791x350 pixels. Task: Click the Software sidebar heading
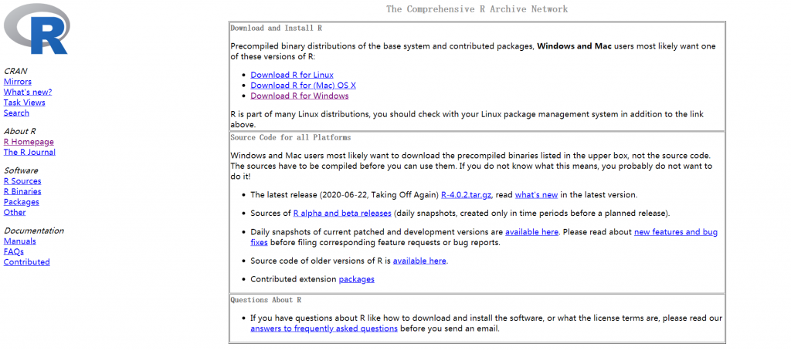tap(21, 170)
